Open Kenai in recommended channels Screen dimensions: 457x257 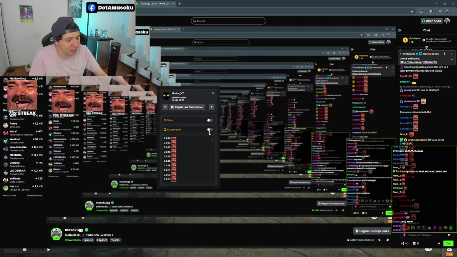23,133
